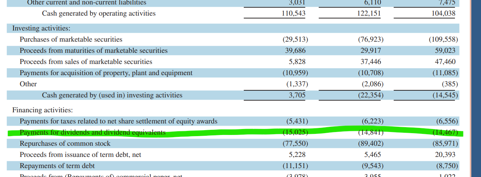Screen dimensions: 481x177
Task: Select 'Cash generated by (used in) investing activities' label
Action: [112, 95]
